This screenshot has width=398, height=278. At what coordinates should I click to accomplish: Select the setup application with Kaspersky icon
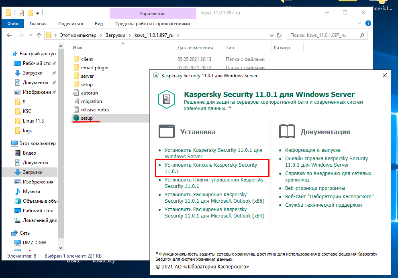(87, 118)
